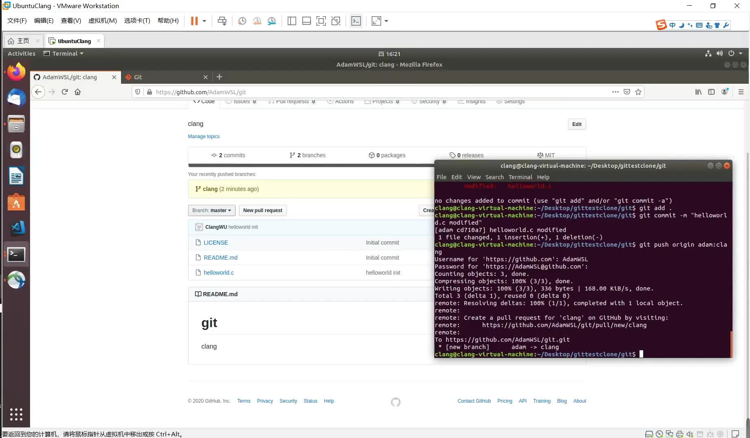The height and width of the screenshot is (438, 750).
Task: Open LibreOffice Writer from the dock
Action: (x=16, y=176)
